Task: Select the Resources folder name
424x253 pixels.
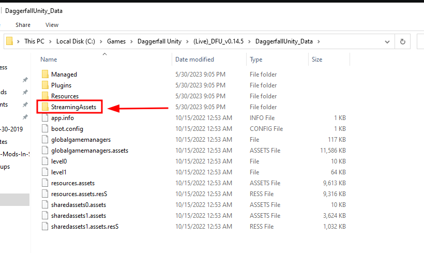Action: click(65, 96)
